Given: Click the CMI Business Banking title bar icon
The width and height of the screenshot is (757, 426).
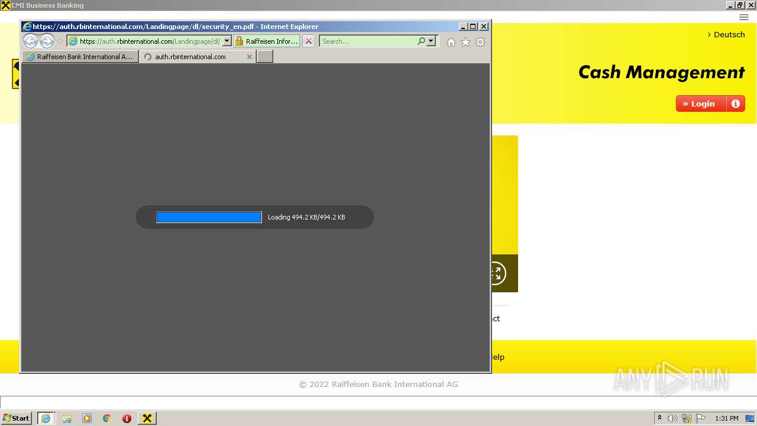Looking at the screenshot, I should tap(5, 5).
